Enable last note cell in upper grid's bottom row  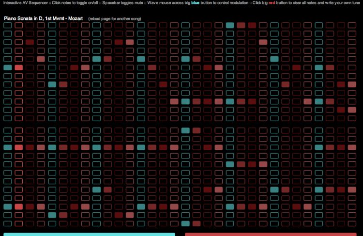(x=353, y=118)
